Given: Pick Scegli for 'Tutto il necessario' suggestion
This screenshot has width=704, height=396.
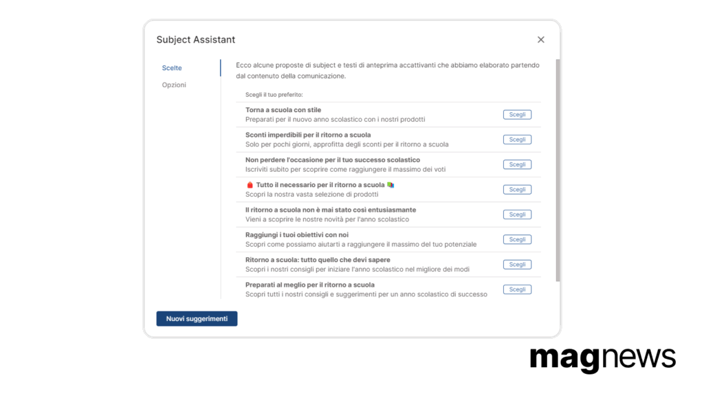Looking at the screenshot, I should (x=517, y=190).
